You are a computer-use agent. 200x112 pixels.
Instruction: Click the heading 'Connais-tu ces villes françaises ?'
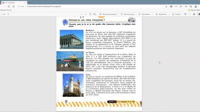[87, 20]
